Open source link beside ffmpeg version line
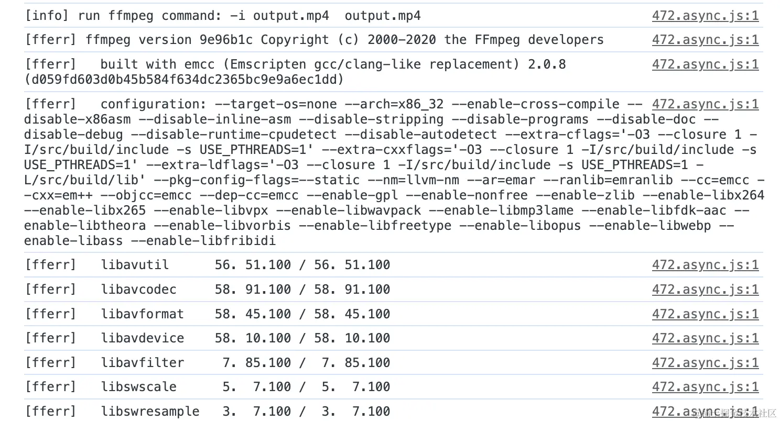Image resolution: width=780 pixels, height=422 pixels. (x=705, y=40)
